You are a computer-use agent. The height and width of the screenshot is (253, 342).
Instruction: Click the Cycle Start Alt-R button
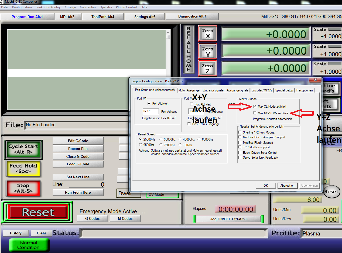[23, 149]
